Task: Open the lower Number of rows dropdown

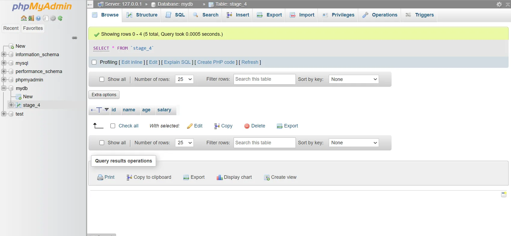Action: point(184,143)
